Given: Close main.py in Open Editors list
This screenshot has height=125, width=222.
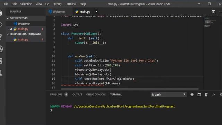Looking at the screenshot, I should (11, 29).
